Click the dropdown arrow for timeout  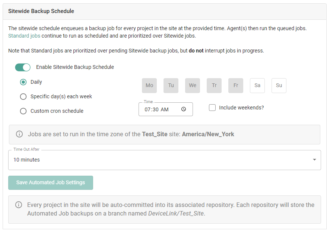click(x=314, y=160)
